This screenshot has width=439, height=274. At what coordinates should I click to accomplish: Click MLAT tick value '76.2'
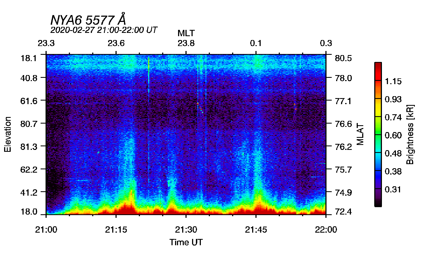[x=344, y=147]
